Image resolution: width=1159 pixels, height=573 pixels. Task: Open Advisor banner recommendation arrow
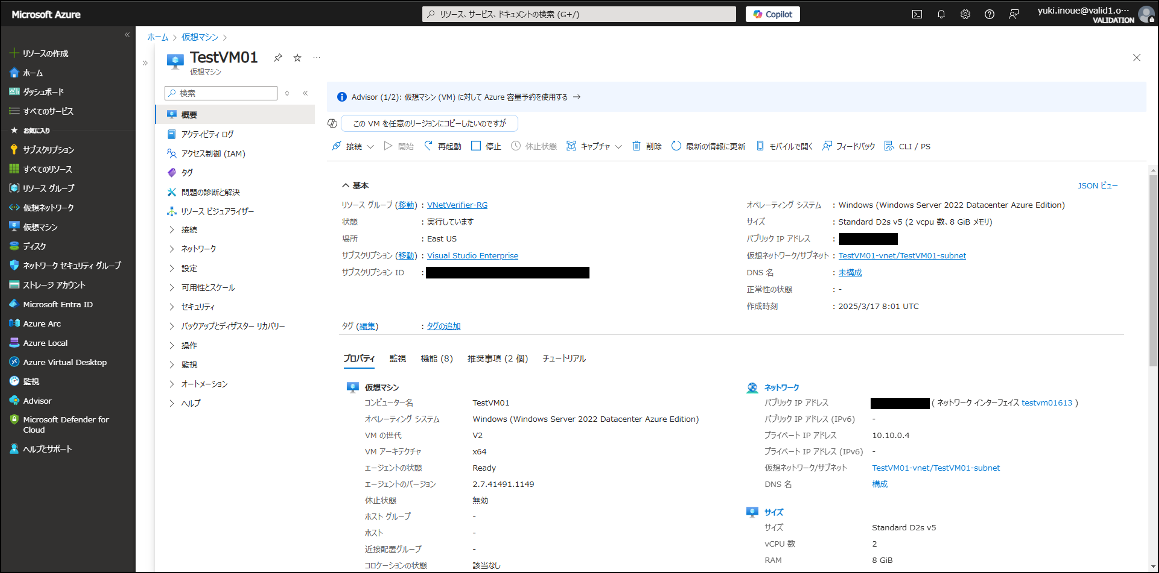577,97
